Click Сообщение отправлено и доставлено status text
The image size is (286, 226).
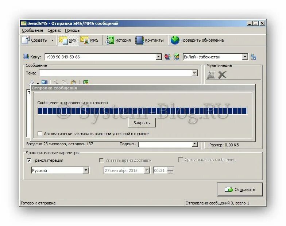(73, 103)
